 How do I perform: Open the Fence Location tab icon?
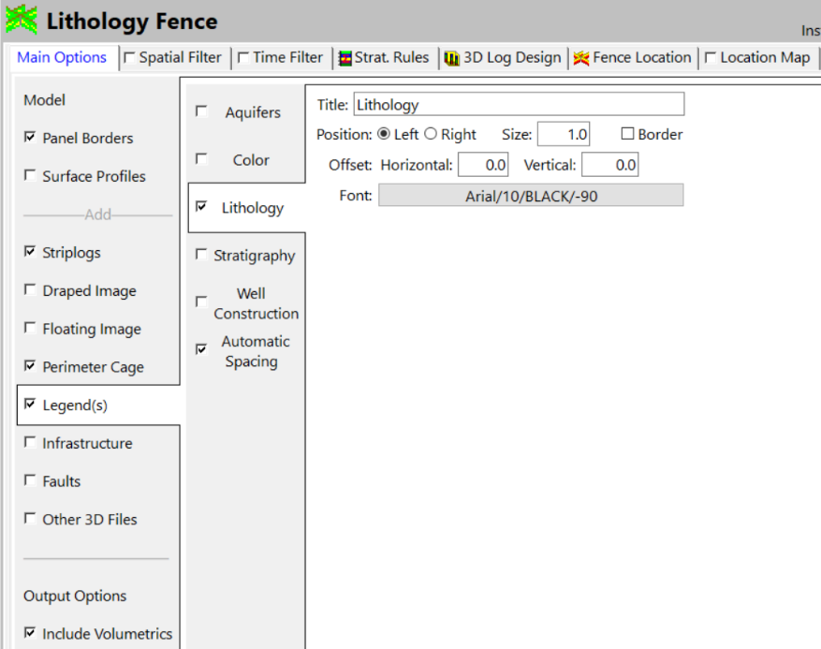[581, 58]
